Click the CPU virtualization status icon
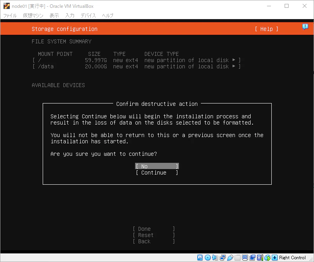 (x=260, y=257)
